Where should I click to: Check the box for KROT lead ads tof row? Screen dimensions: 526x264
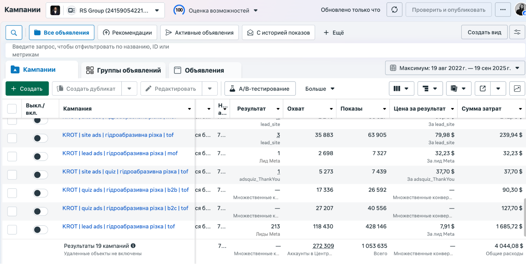tap(12, 230)
